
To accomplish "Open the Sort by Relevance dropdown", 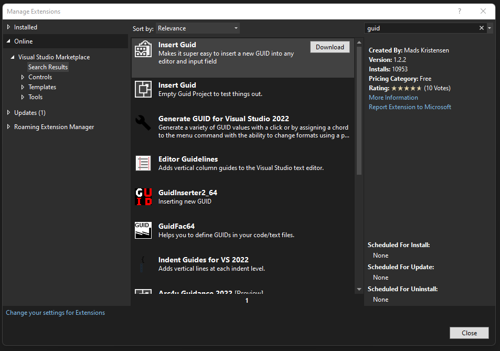I will click(x=198, y=28).
